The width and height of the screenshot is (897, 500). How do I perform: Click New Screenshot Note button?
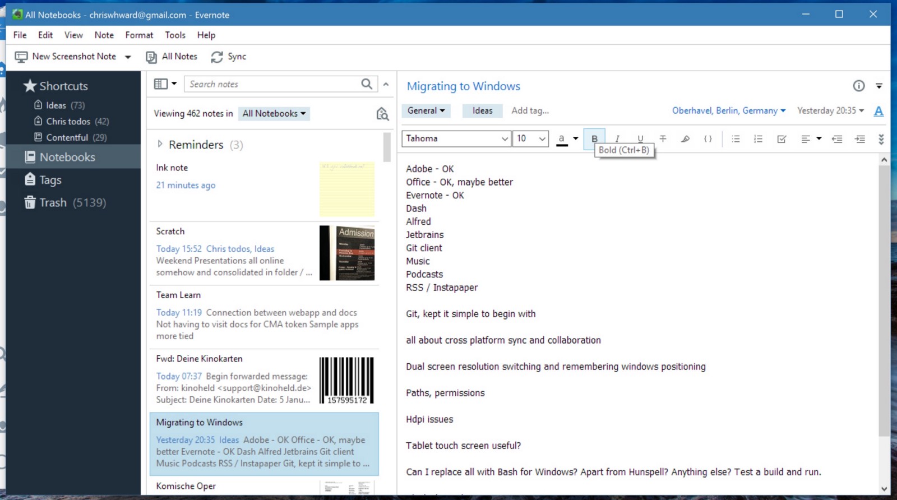coord(66,57)
